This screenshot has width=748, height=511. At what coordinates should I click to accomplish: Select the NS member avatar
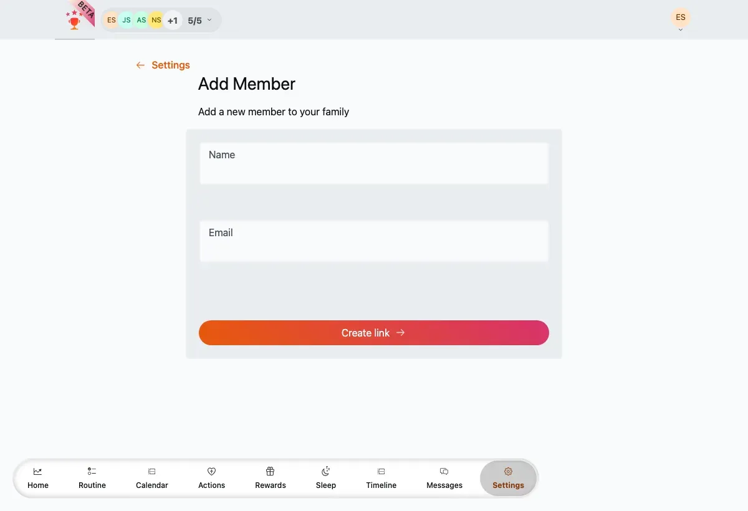(156, 21)
